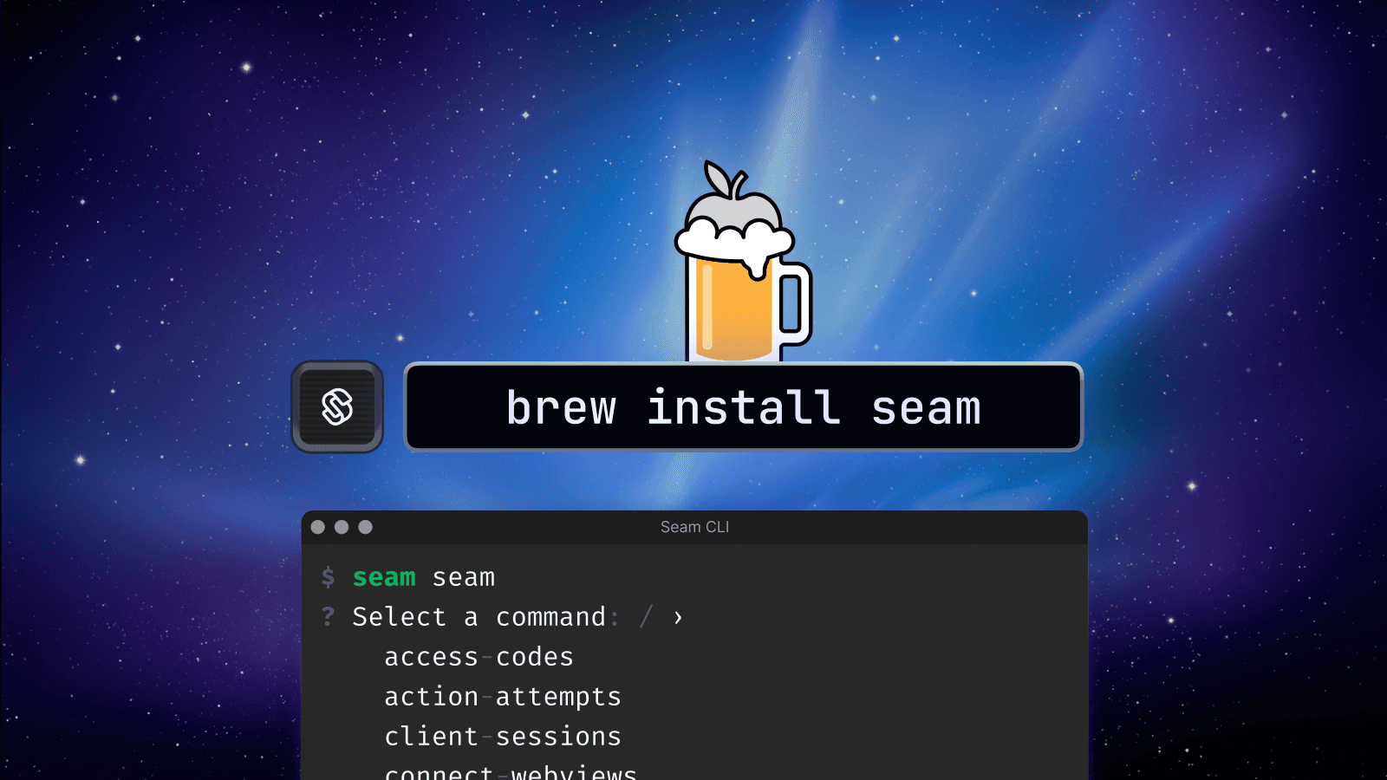The height and width of the screenshot is (780, 1387).
Task: Click the third gray window control dot
Action: point(365,527)
